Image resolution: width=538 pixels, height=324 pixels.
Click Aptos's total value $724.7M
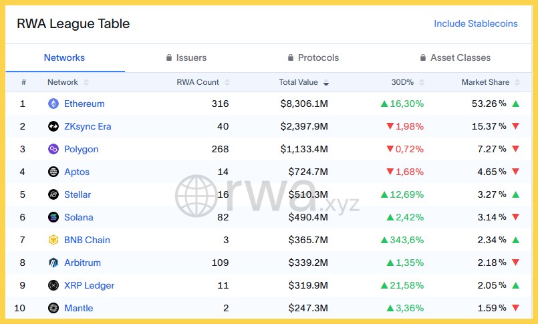point(308,172)
